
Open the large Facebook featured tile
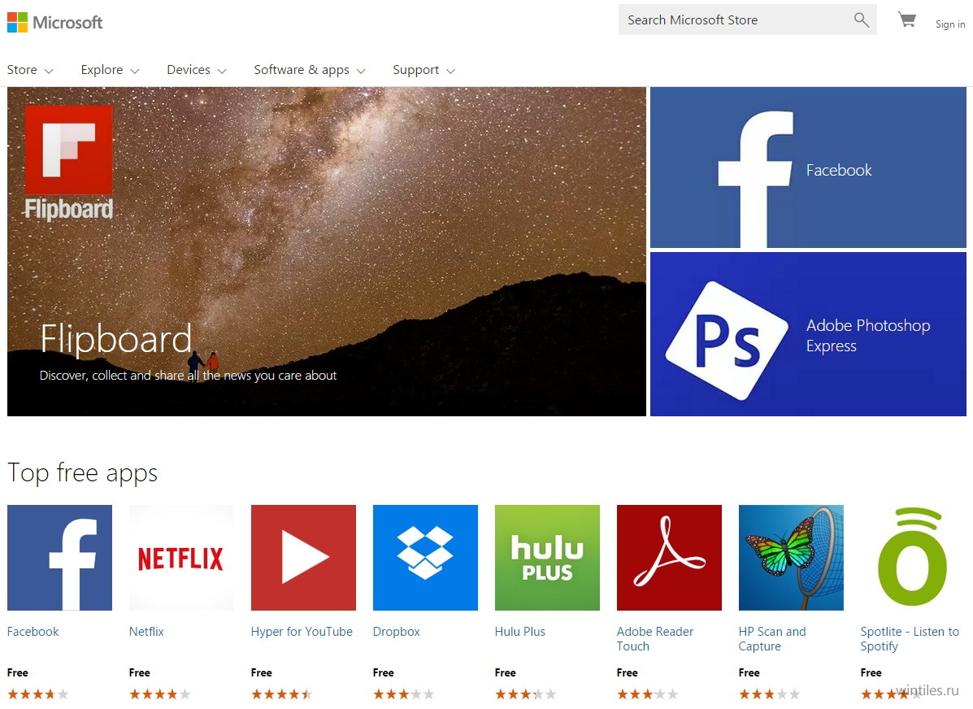808,167
